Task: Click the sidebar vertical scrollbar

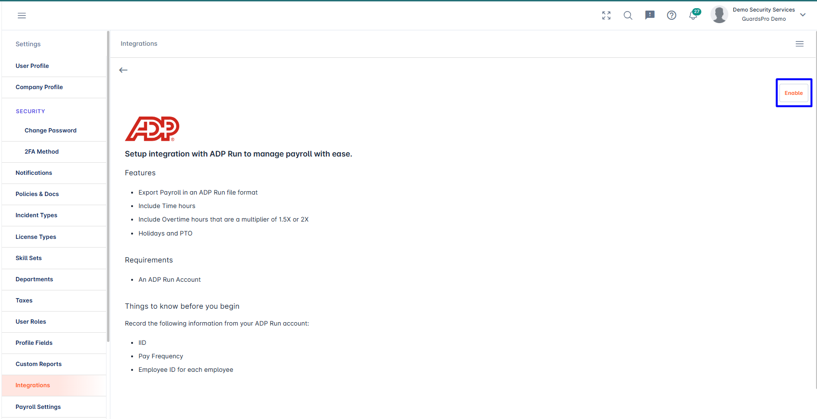Action: pos(108,186)
